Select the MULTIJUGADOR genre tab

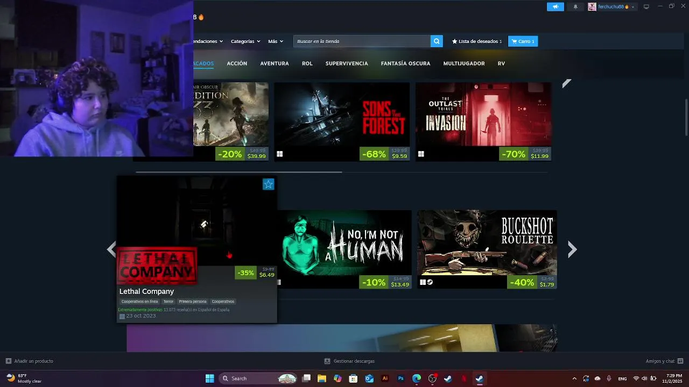coord(464,63)
